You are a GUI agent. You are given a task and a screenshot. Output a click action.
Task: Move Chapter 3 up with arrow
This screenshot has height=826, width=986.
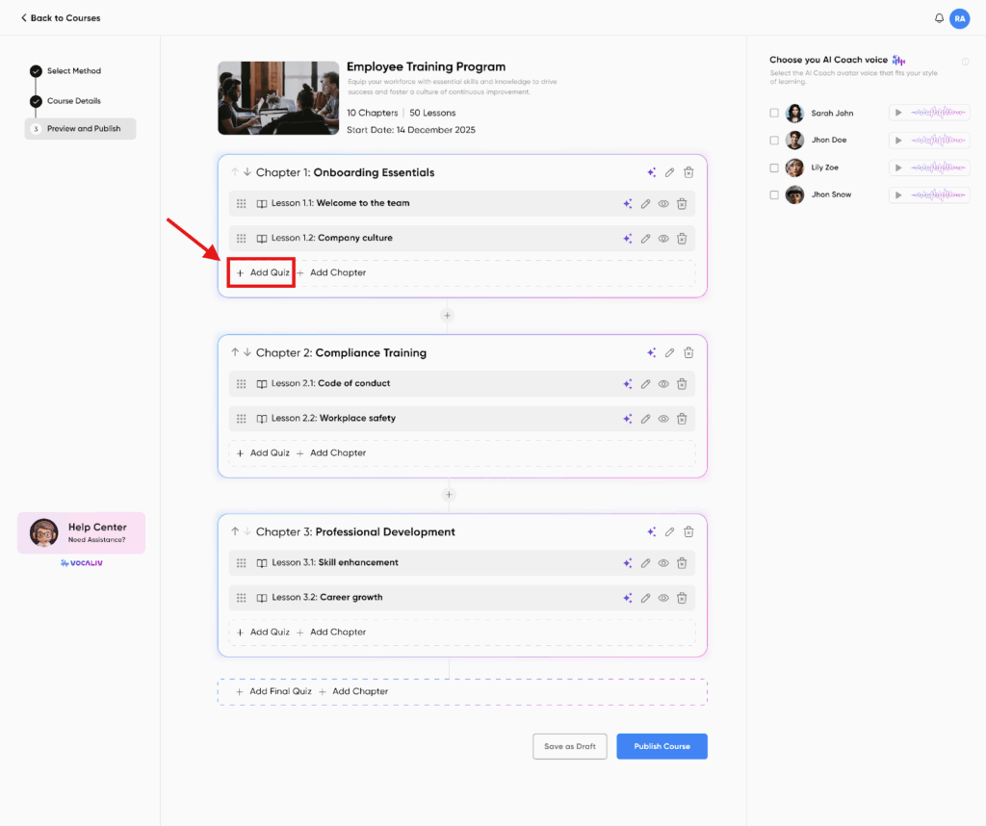(x=234, y=531)
